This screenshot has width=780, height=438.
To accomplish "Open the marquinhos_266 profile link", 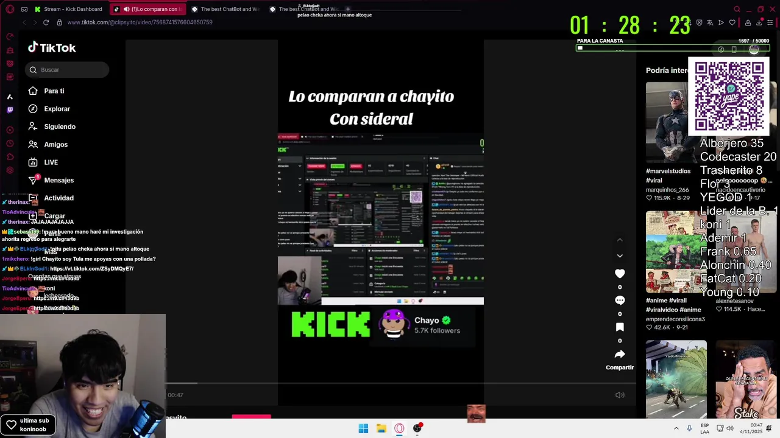I will coord(667,190).
